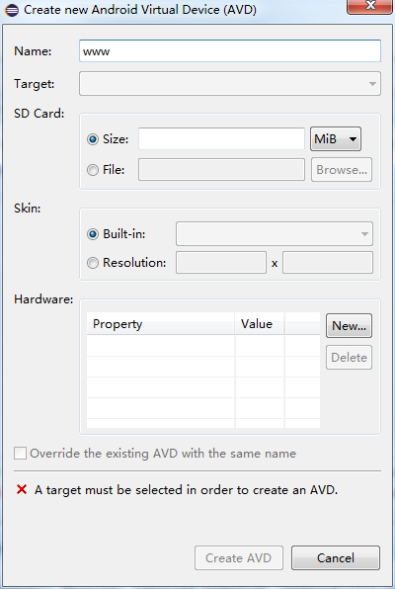Choose the Resolution skin radio button
Viewport: 395px width, 589px height.
pyautogui.click(x=93, y=263)
